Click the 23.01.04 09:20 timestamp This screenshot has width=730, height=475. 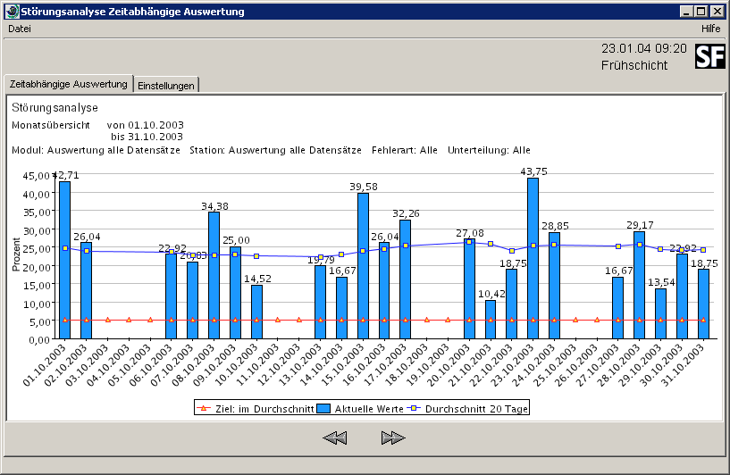pos(644,48)
